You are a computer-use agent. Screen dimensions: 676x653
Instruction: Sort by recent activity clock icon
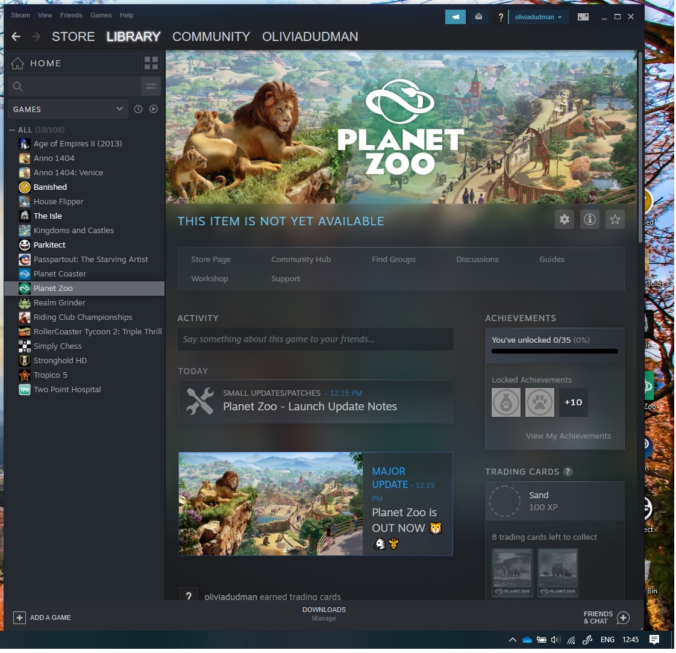138,109
